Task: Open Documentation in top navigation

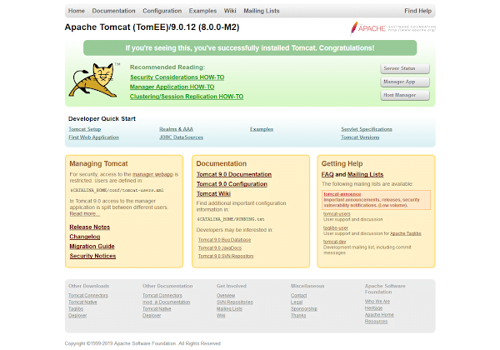Action: click(114, 11)
